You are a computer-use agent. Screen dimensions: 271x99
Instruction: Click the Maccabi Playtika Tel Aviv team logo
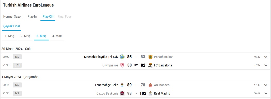(x=122, y=57)
